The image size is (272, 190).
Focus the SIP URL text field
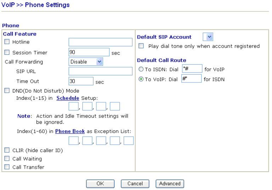pos(100,71)
